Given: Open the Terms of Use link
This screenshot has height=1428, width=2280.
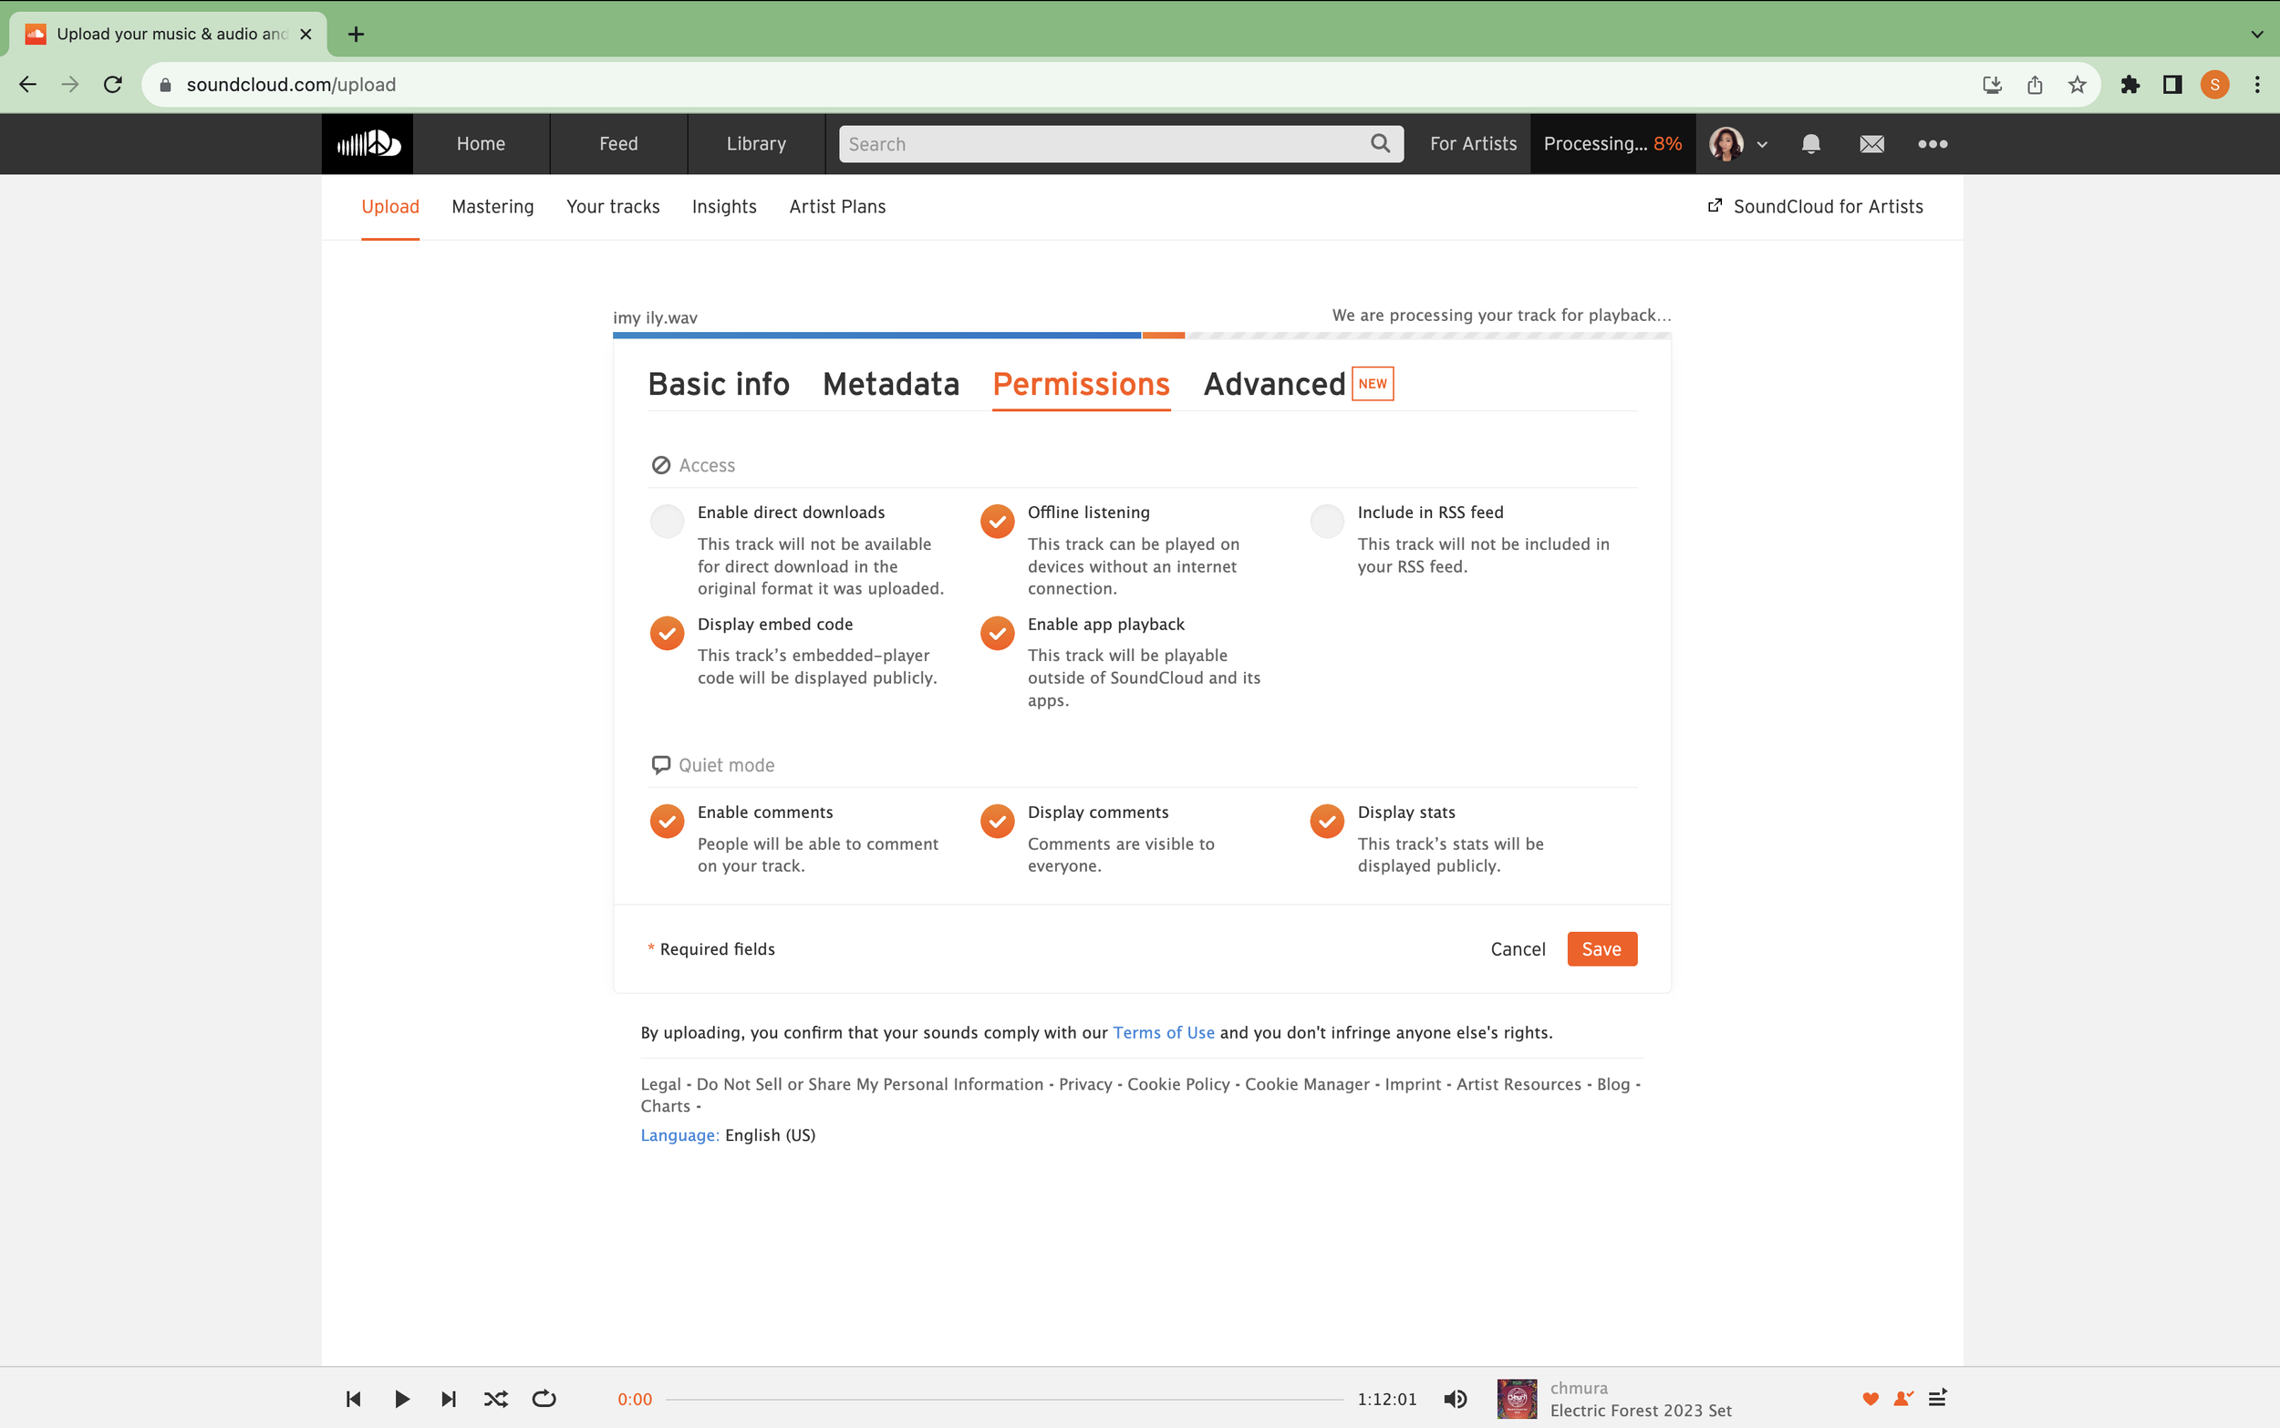Looking at the screenshot, I should point(1163,1032).
